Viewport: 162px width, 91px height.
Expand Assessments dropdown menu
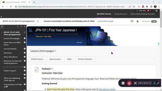point(56,59)
